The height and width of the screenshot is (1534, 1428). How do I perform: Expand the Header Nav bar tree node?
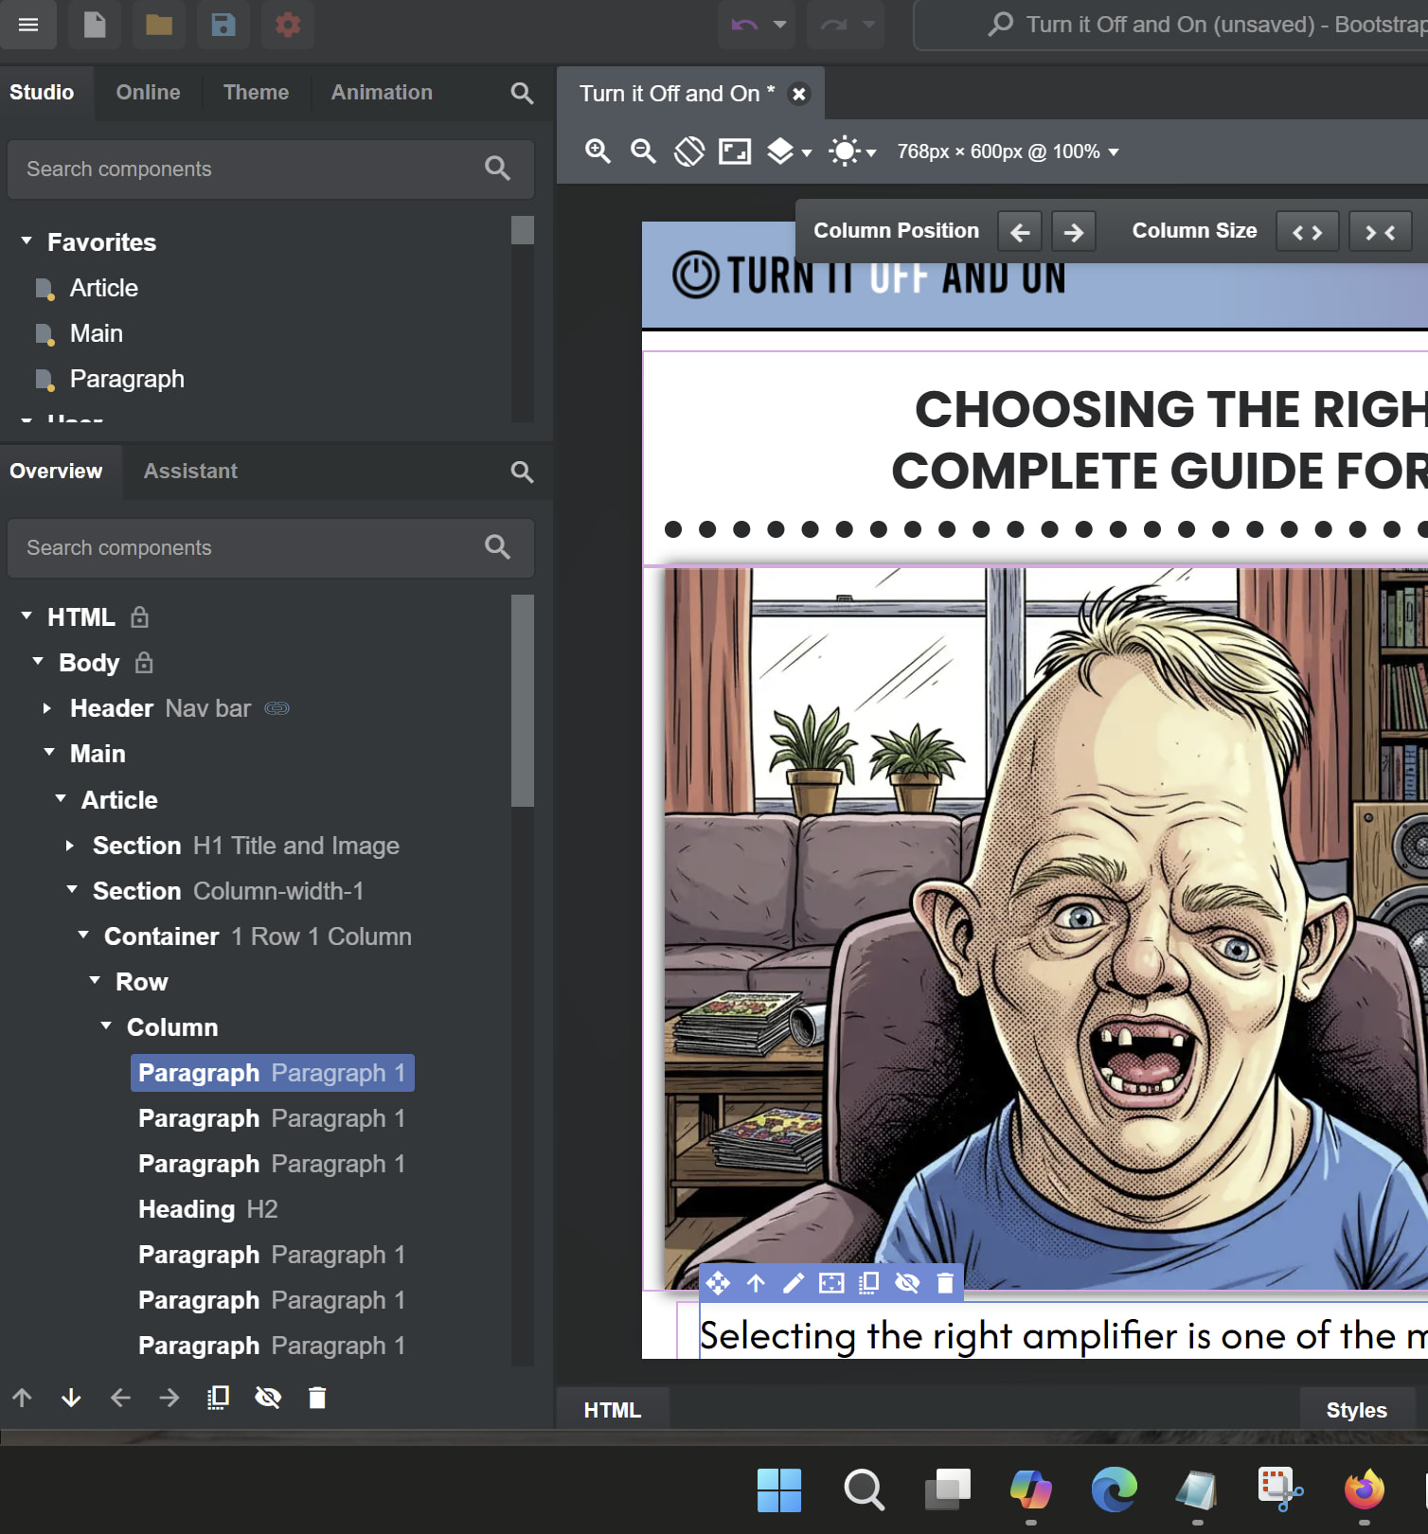click(x=47, y=708)
